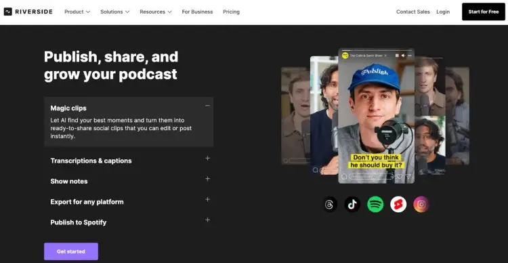Image resolution: width=508 pixels, height=263 pixels.
Task: Click the TikTok icon
Action: 352,204
